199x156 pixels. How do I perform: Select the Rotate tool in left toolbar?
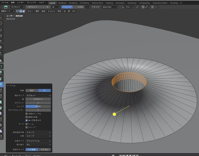click(1, 36)
